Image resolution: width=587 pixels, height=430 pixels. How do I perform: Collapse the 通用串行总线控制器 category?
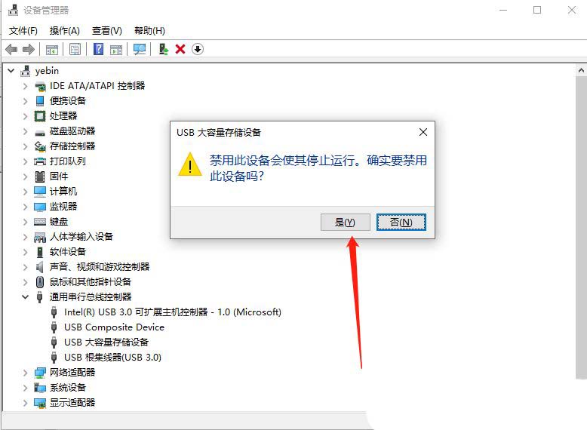point(25,296)
